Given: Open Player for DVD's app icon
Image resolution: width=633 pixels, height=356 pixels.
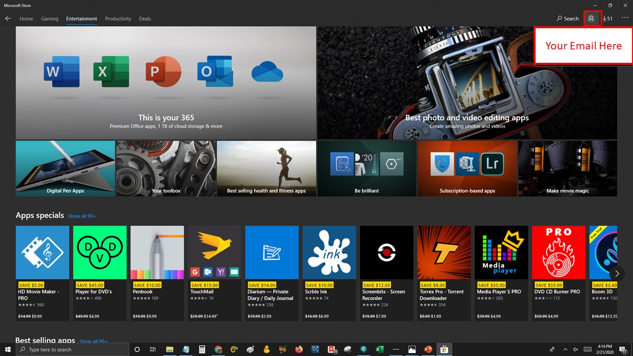Looking at the screenshot, I should 100,253.
